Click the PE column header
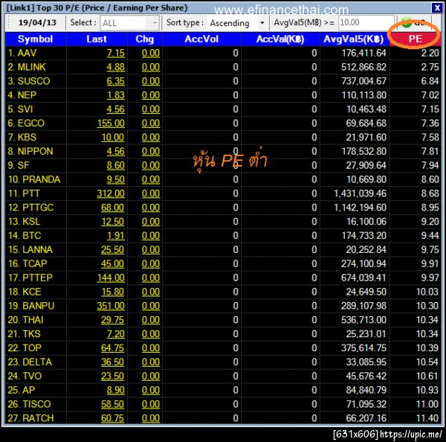Screen dimensions: 446x442 tap(415, 39)
